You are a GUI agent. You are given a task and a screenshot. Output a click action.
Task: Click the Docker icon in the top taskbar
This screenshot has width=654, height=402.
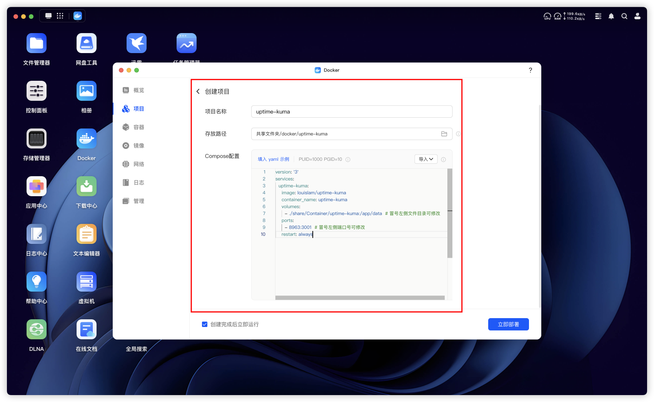pyautogui.click(x=78, y=16)
